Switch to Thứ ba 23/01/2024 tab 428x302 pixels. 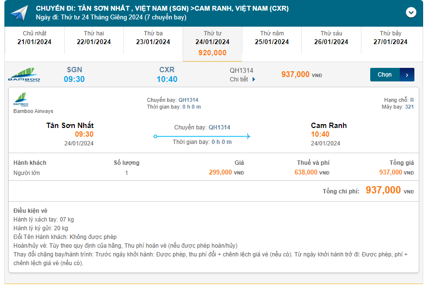coord(153,38)
